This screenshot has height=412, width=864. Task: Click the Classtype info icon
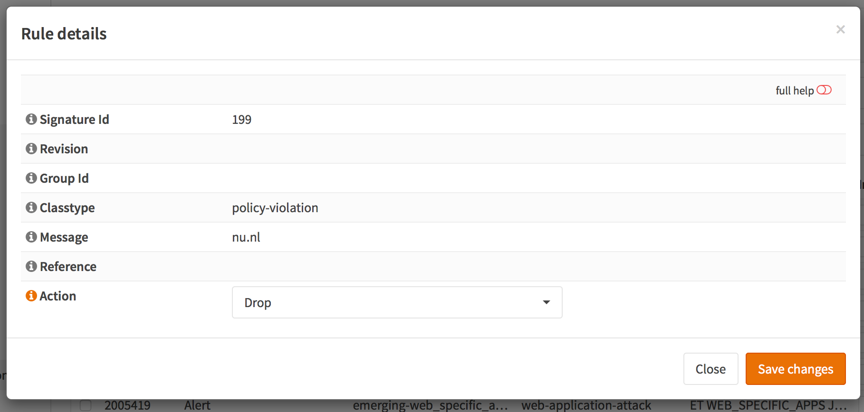coord(31,207)
